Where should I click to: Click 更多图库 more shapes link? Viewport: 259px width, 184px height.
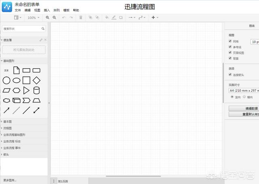(x=10, y=180)
